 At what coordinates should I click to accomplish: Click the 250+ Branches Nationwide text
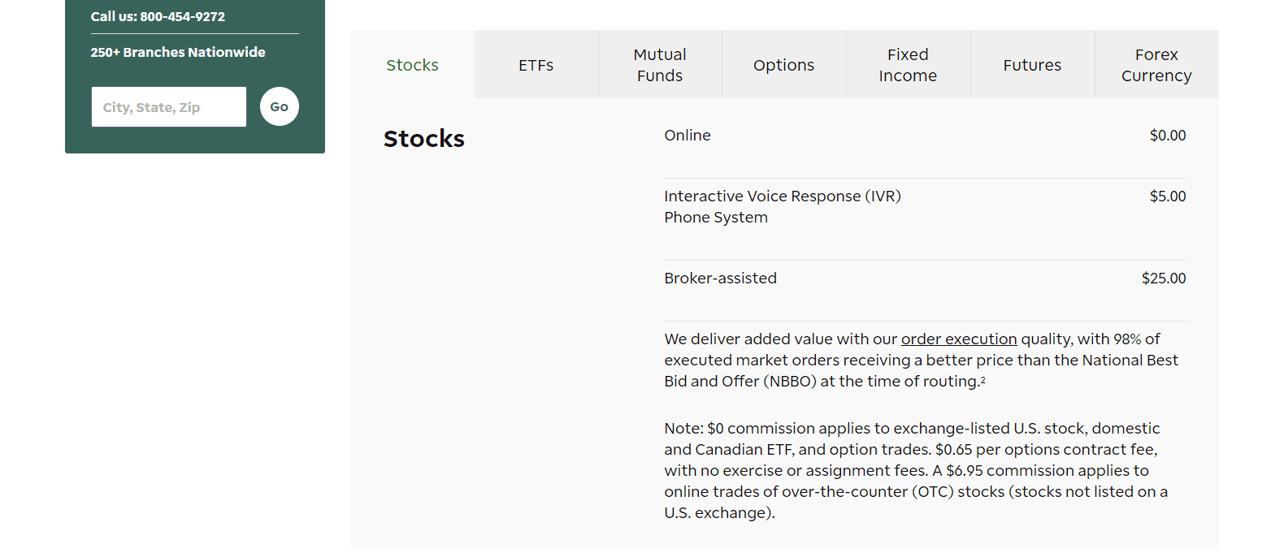point(177,51)
